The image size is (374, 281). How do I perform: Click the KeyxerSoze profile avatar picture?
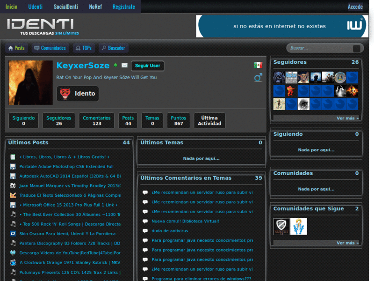coord(30,82)
